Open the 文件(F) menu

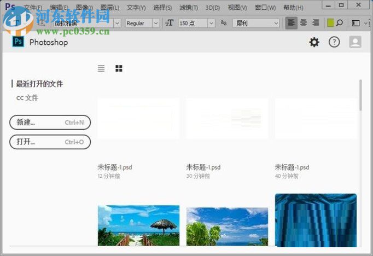[x=33, y=8]
